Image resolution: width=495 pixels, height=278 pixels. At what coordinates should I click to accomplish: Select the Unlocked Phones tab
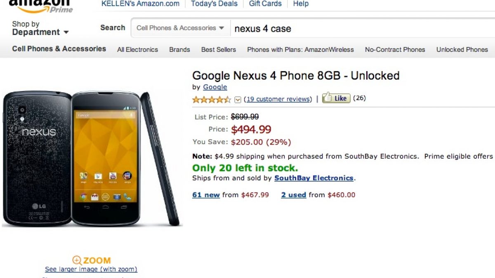462,49
